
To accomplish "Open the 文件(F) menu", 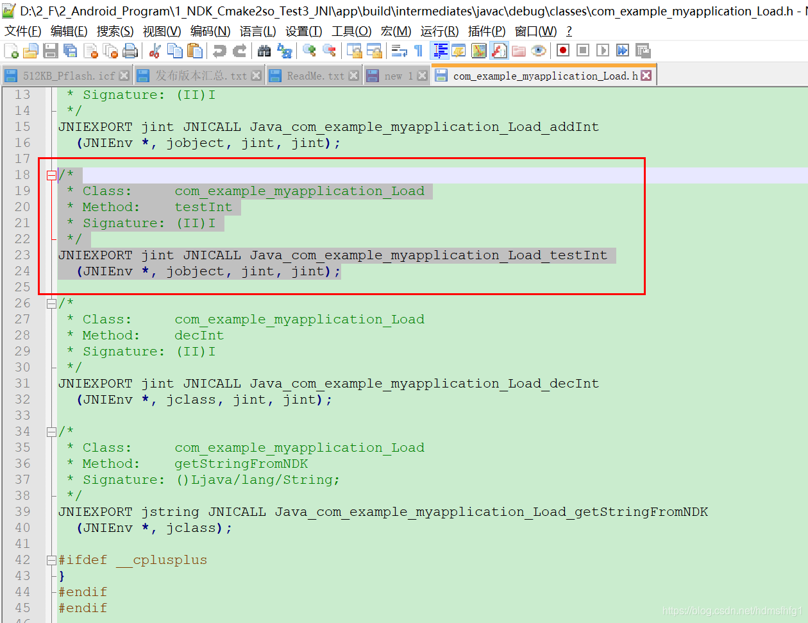I will [x=23, y=31].
